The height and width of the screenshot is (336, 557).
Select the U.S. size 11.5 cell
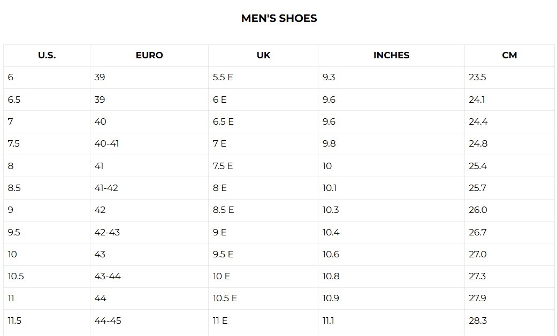coord(14,320)
